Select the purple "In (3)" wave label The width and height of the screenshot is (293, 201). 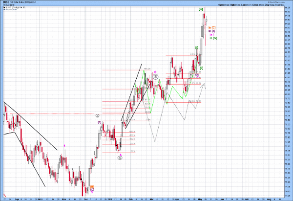[212, 31]
